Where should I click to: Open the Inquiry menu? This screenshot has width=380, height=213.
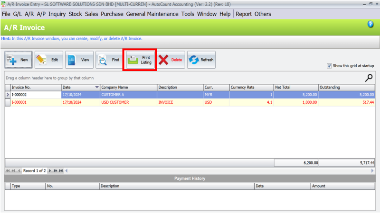point(57,14)
